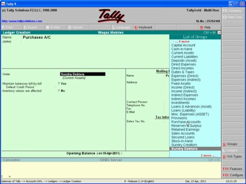Select Loans & Advances (Asset) group
Screen dimensions: 246x184
[x=191, y=107]
